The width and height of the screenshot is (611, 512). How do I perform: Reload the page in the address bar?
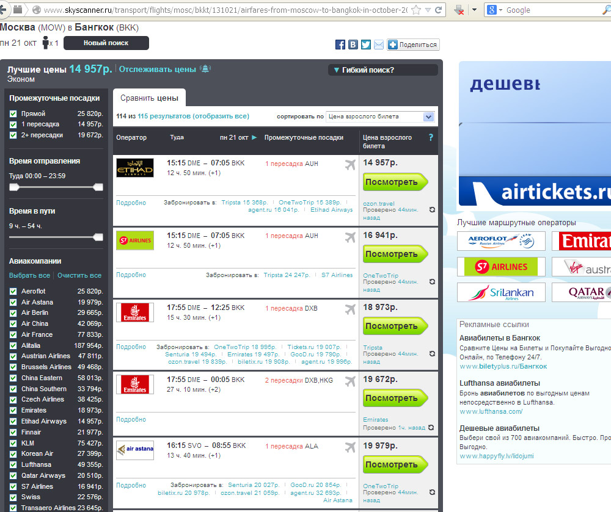pyautogui.click(x=438, y=10)
